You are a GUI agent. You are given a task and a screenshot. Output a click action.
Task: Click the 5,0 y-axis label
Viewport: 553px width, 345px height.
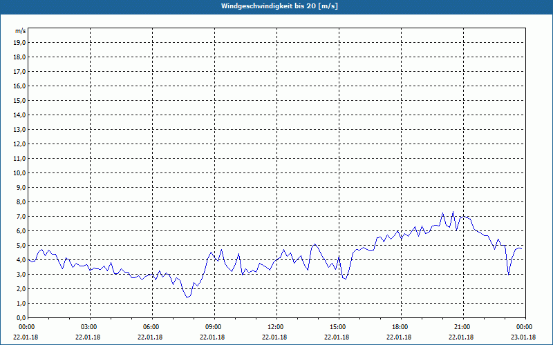tap(21, 246)
